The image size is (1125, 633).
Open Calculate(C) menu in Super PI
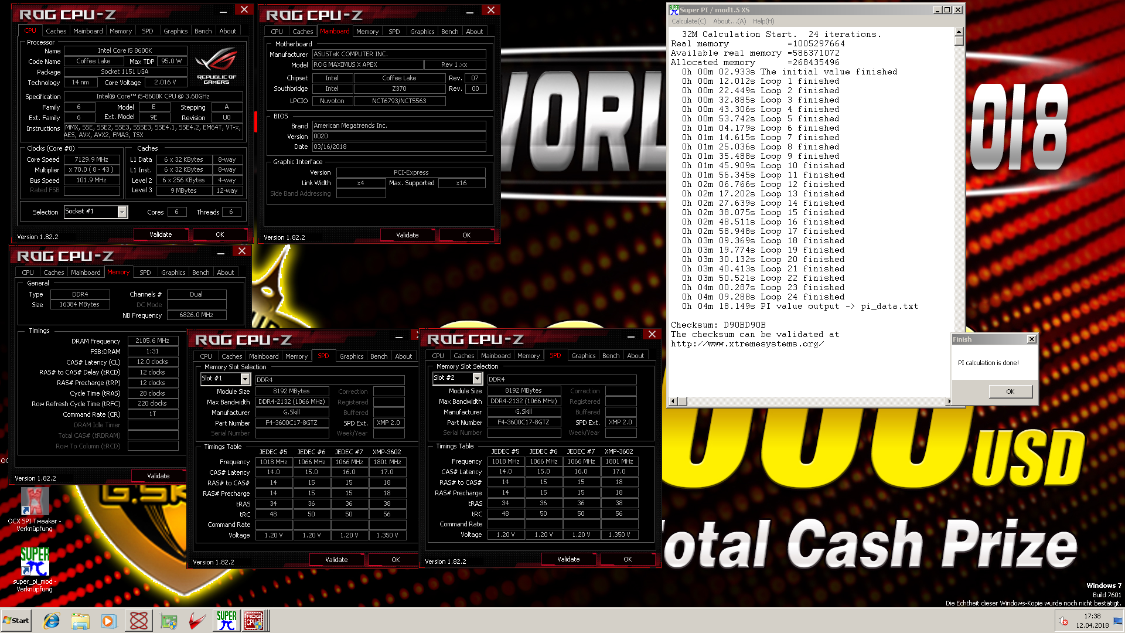688,21
